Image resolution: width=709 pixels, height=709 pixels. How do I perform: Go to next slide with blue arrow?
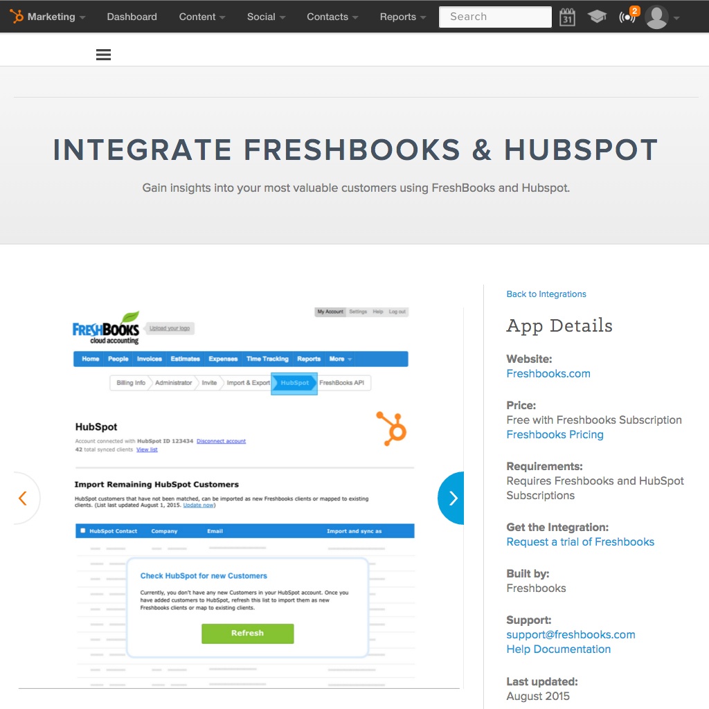451,498
